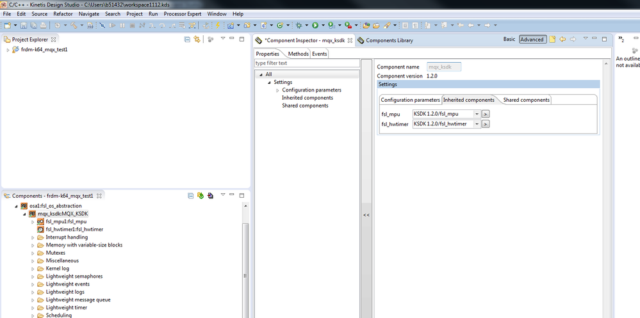Select fsl_hwtimer1:fsl_hwtimer component
This screenshot has height=318, width=640.
[x=74, y=230]
